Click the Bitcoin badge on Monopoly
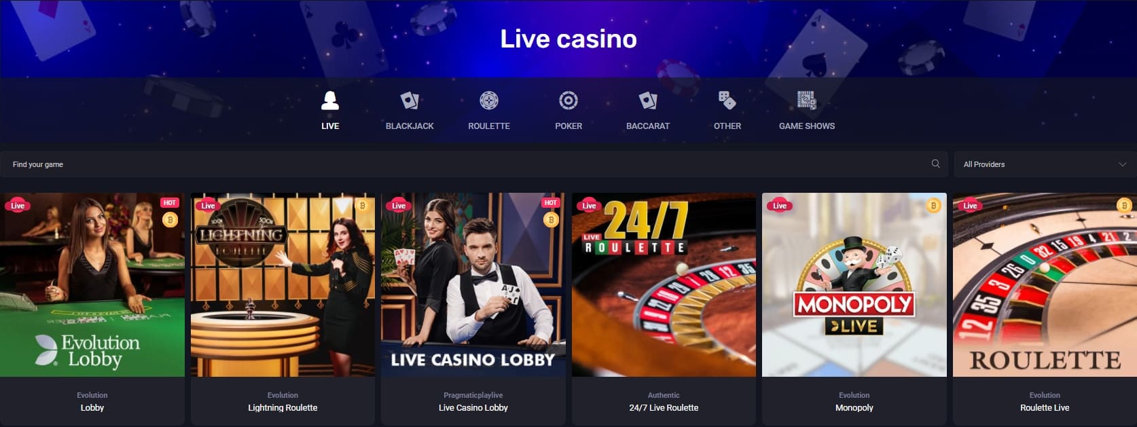 click(933, 206)
